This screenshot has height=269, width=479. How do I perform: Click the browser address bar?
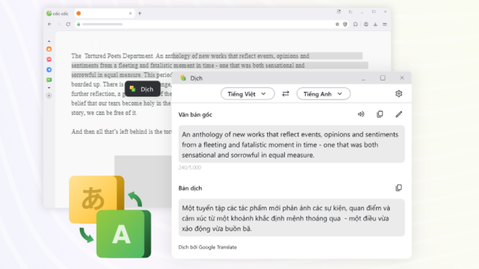(x=202, y=24)
